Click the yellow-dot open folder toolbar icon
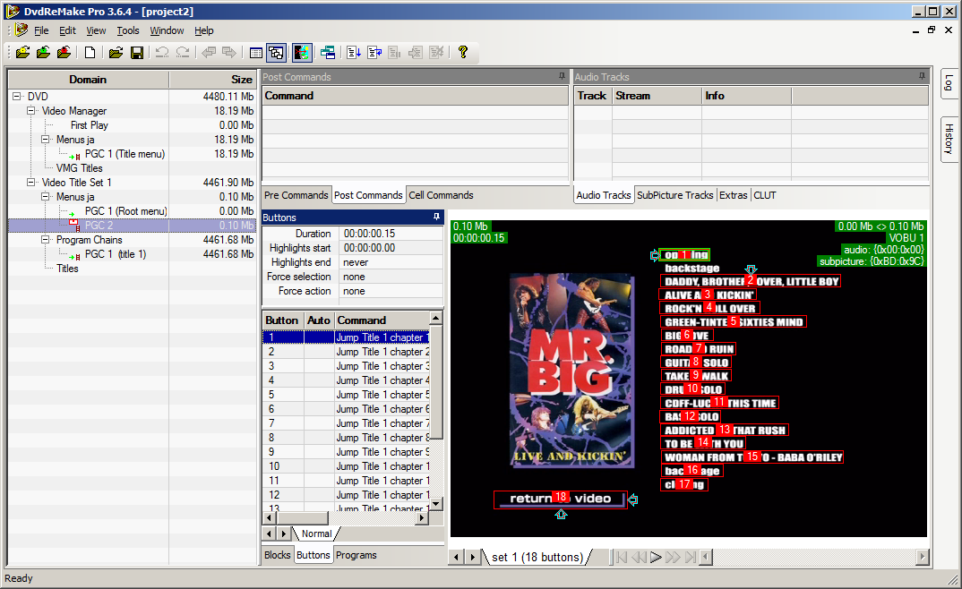Image resolution: width=962 pixels, height=589 pixels. (x=22, y=53)
